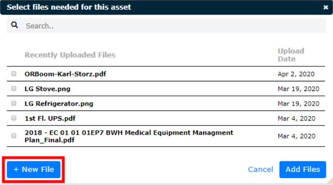Click the New File button
The height and width of the screenshot is (185, 333).
(x=33, y=170)
